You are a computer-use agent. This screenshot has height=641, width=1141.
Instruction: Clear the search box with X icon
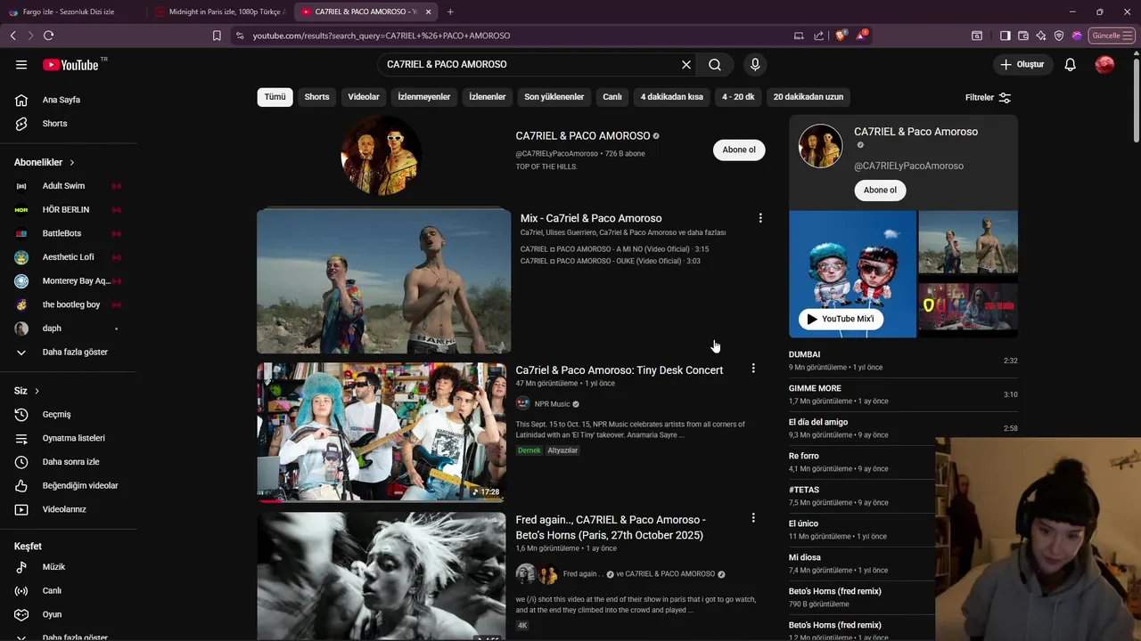click(686, 64)
